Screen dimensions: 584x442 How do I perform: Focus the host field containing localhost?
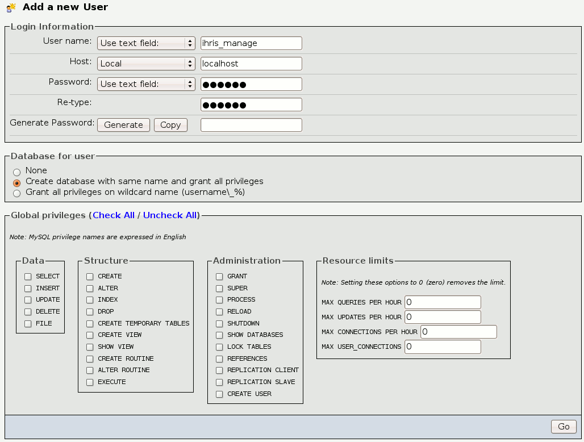[251, 64]
